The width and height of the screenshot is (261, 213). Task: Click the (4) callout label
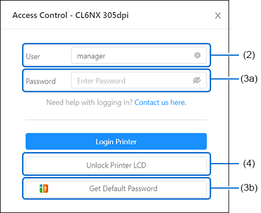249,164
